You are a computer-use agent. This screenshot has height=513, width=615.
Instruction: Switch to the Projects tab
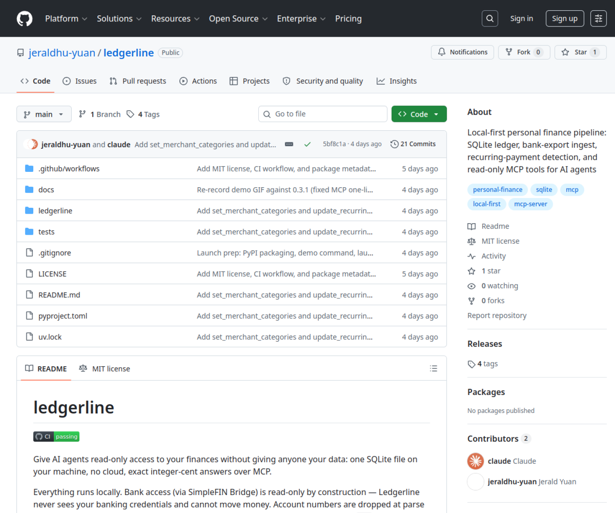(x=249, y=81)
